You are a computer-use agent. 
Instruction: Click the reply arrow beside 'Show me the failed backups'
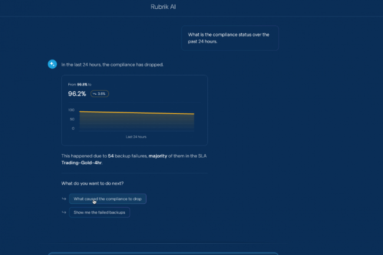pyautogui.click(x=64, y=212)
